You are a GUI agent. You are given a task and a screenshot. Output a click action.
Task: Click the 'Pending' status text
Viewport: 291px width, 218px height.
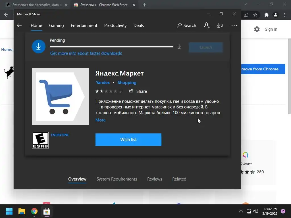pos(57,40)
